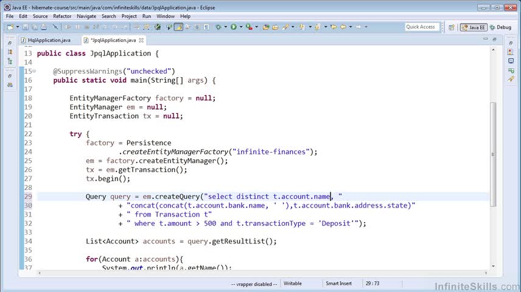Image resolution: width=521 pixels, height=292 pixels.
Task: Click the Next Annotation icon
Action: click(x=302, y=27)
